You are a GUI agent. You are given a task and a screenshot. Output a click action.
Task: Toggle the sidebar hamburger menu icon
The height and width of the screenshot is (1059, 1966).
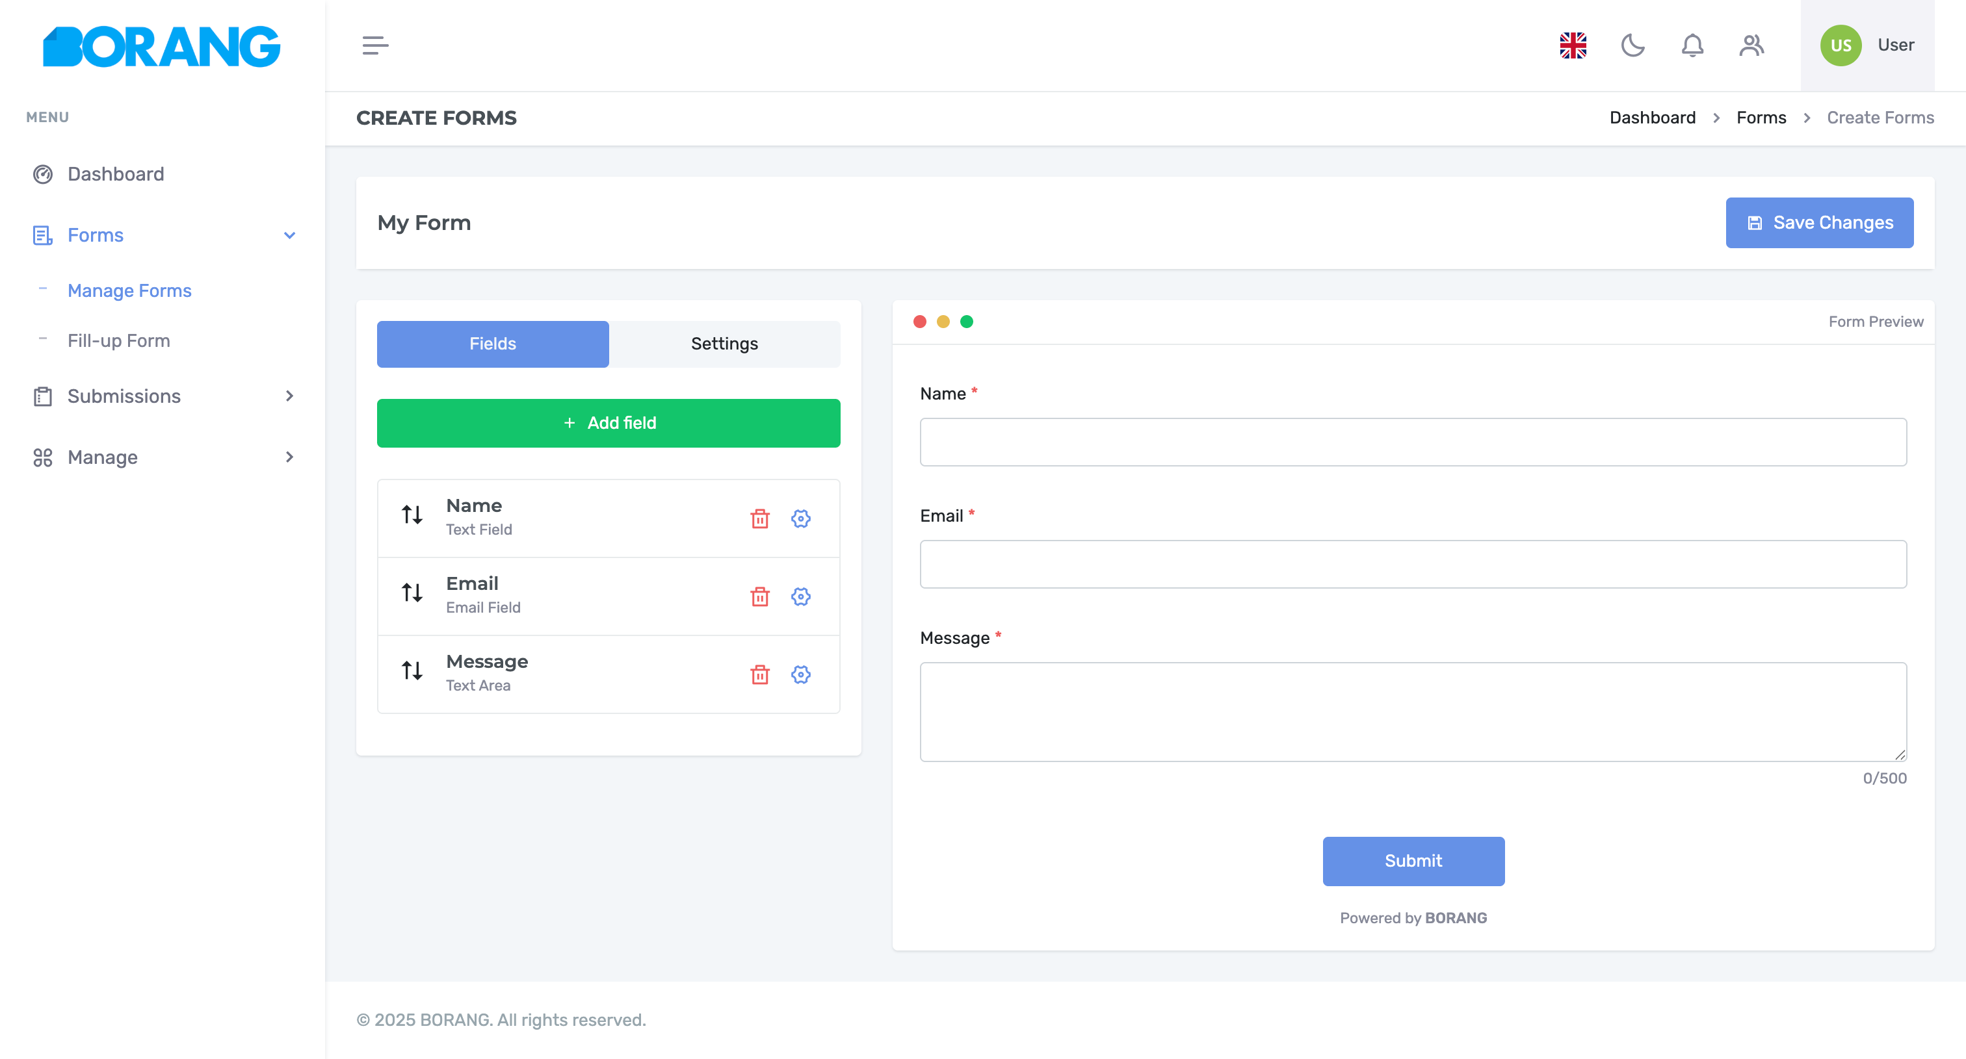pyautogui.click(x=374, y=45)
